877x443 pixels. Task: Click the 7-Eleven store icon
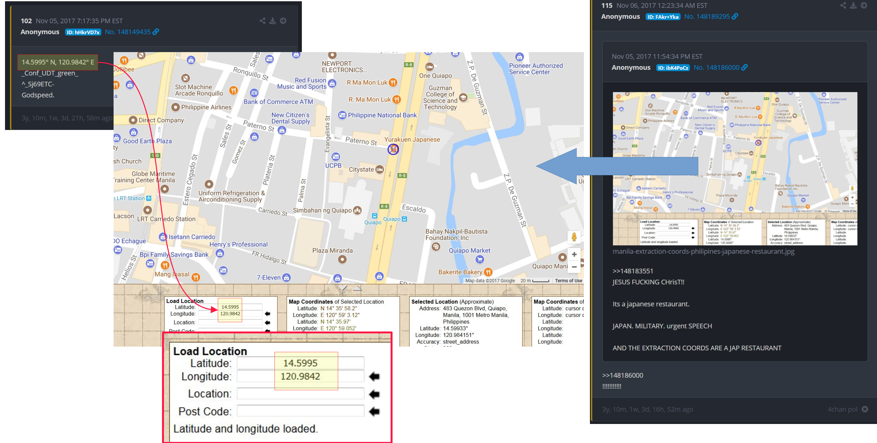[287, 277]
